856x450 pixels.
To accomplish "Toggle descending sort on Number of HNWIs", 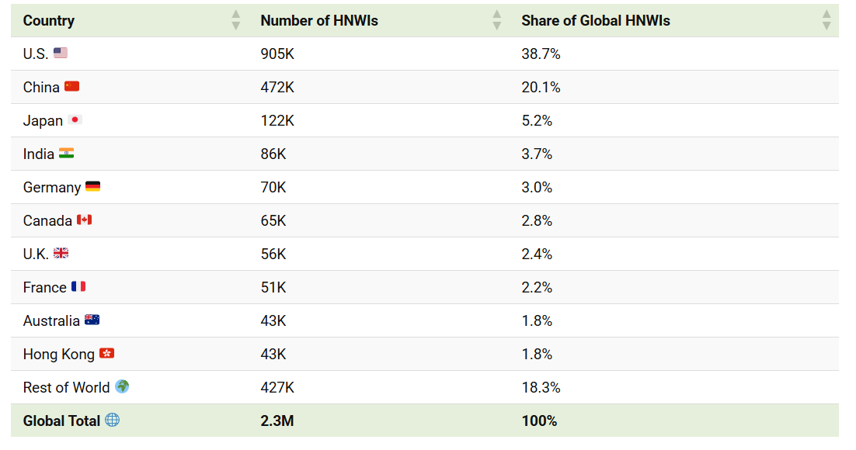I will click(496, 24).
